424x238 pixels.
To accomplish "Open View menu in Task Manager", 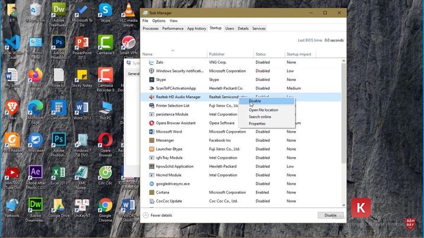I will [x=174, y=21].
